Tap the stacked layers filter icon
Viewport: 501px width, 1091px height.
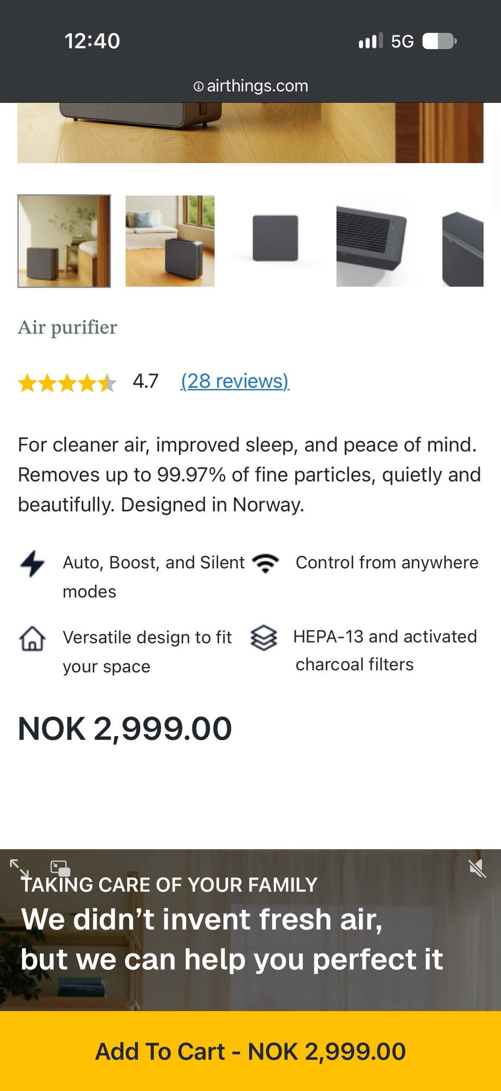(x=264, y=638)
